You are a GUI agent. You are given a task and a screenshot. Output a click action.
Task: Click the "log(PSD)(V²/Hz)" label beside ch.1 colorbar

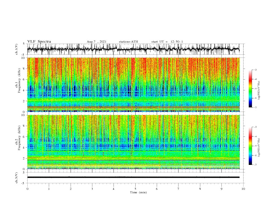259,90
